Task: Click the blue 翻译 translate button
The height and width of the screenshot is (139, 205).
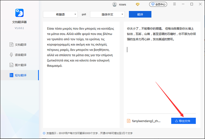Action: [x=140, y=14]
